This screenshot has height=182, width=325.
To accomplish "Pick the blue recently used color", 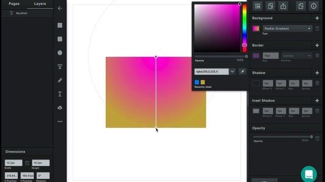I will pos(197,82).
